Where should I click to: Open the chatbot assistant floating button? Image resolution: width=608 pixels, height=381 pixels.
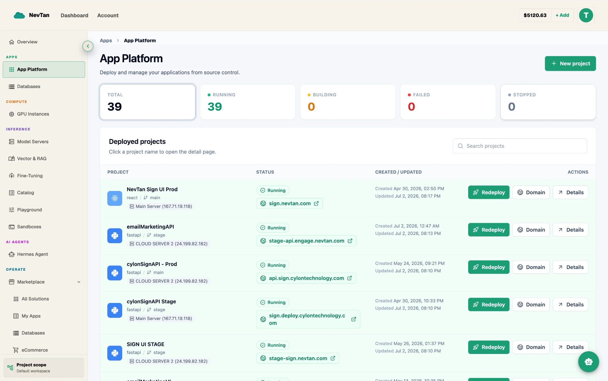[x=588, y=362]
